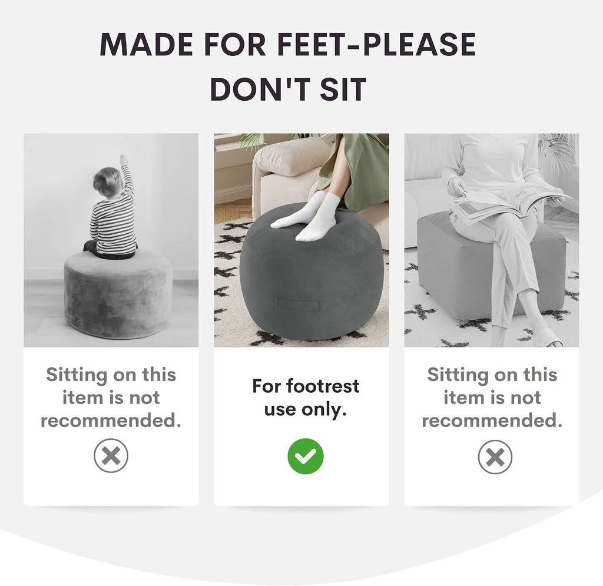Click the square gray ottoman in right photo
The width and height of the screenshot is (603, 586).
(491, 267)
